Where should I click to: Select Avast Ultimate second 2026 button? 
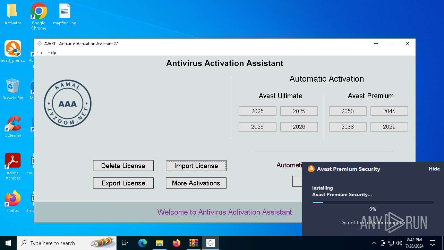(x=299, y=127)
